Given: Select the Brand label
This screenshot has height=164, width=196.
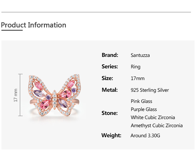Looking at the screenshot, I should (110, 55).
